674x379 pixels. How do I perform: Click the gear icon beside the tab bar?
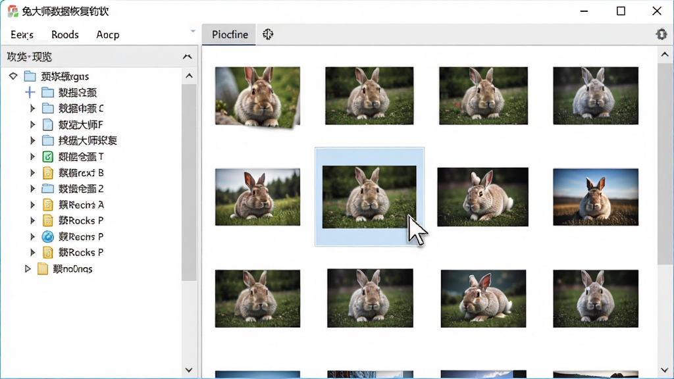click(x=661, y=34)
